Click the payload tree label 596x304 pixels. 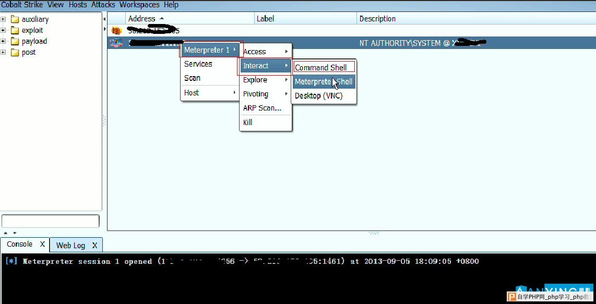coord(34,41)
